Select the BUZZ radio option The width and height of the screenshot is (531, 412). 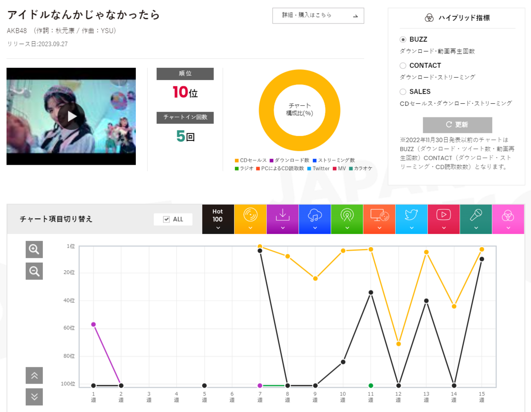403,39
